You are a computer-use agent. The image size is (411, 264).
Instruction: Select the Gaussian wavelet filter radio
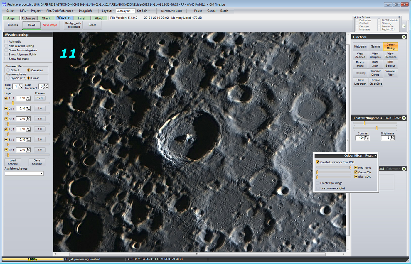pyautogui.click(x=28, y=70)
